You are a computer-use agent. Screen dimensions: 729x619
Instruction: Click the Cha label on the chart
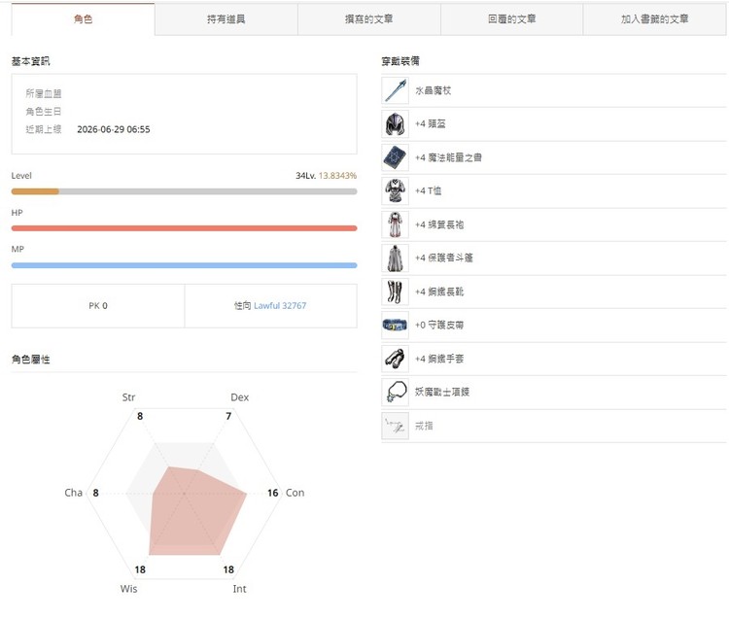click(74, 493)
